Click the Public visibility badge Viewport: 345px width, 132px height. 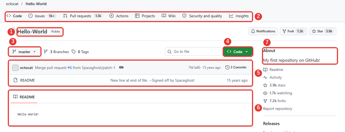[x=56, y=32]
